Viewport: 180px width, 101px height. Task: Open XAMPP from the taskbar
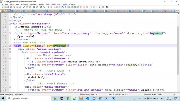point(81,98)
